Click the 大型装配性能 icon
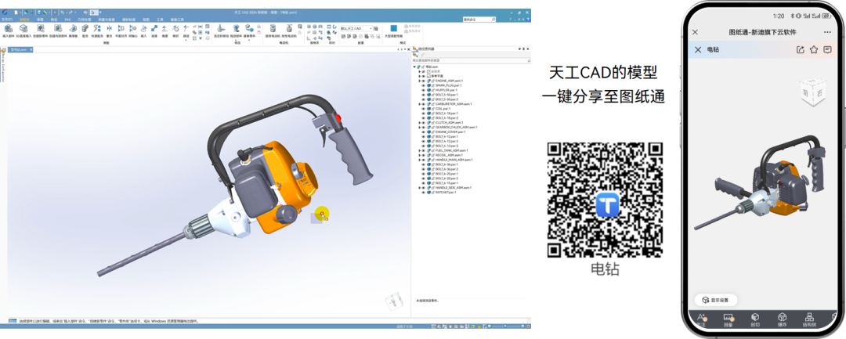The width and height of the screenshot is (846, 339). click(393, 31)
